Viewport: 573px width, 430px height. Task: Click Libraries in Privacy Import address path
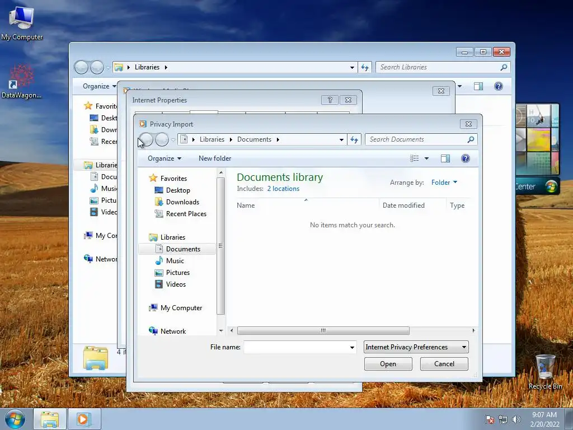point(212,139)
